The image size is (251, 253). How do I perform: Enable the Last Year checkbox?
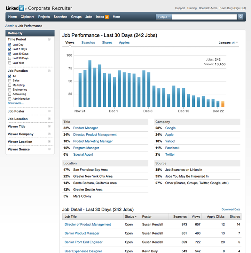(10, 63)
